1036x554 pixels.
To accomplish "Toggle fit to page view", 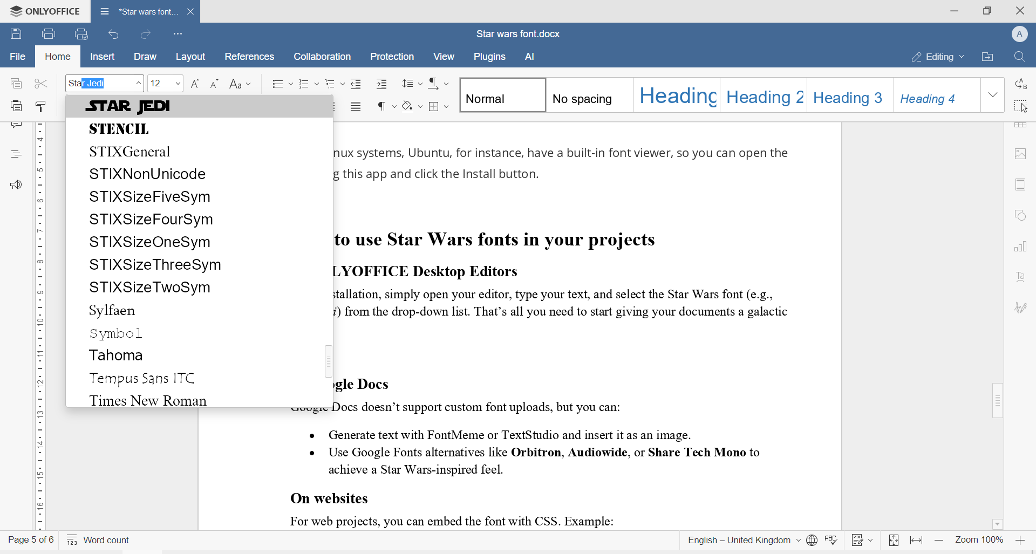I will [x=894, y=540].
